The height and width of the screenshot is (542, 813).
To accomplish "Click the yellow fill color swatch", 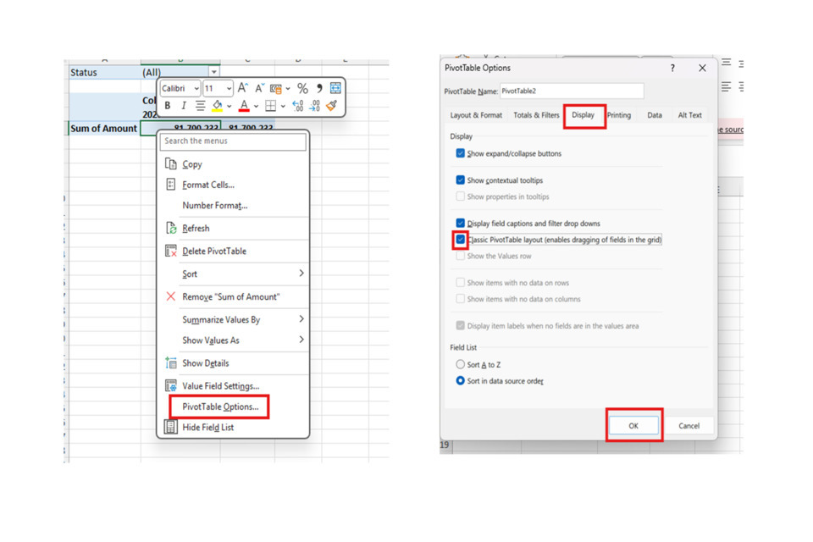I will (x=218, y=106).
